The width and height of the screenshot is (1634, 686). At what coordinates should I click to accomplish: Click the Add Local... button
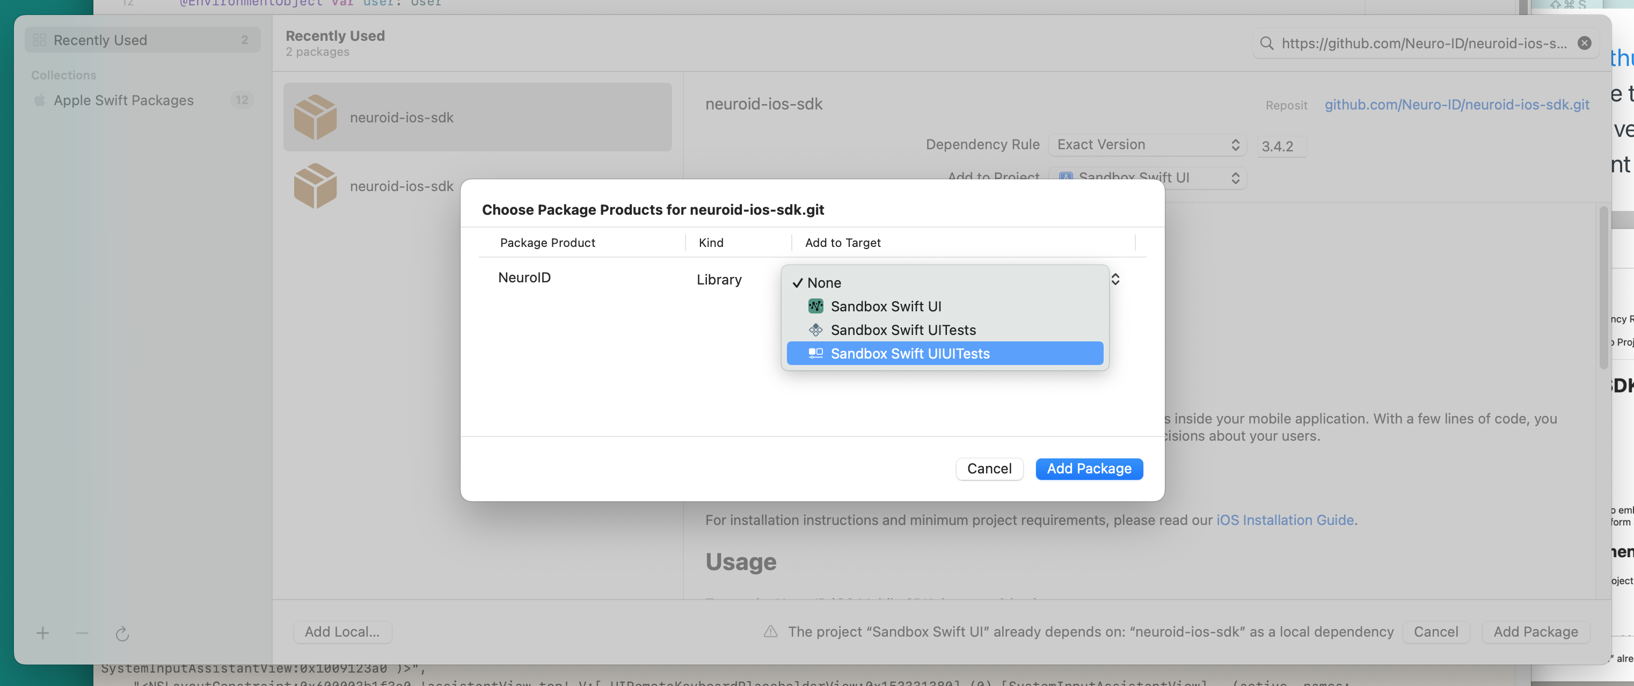click(342, 632)
